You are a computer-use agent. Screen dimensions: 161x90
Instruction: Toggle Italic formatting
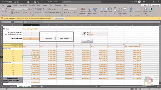pos(14,12)
